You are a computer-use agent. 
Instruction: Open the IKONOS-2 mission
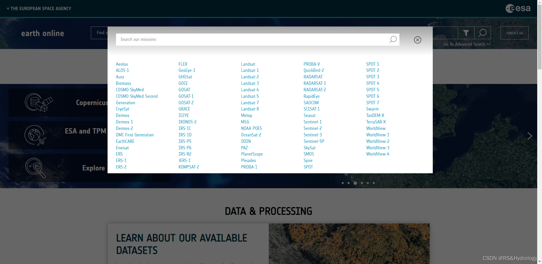(x=187, y=122)
